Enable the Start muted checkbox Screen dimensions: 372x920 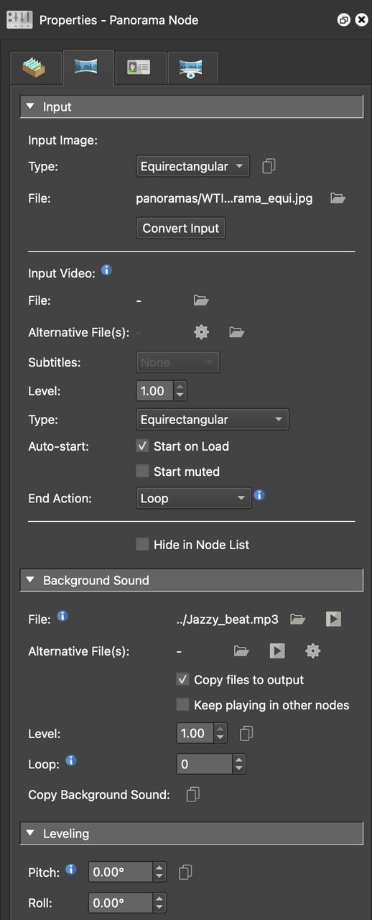point(142,471)
